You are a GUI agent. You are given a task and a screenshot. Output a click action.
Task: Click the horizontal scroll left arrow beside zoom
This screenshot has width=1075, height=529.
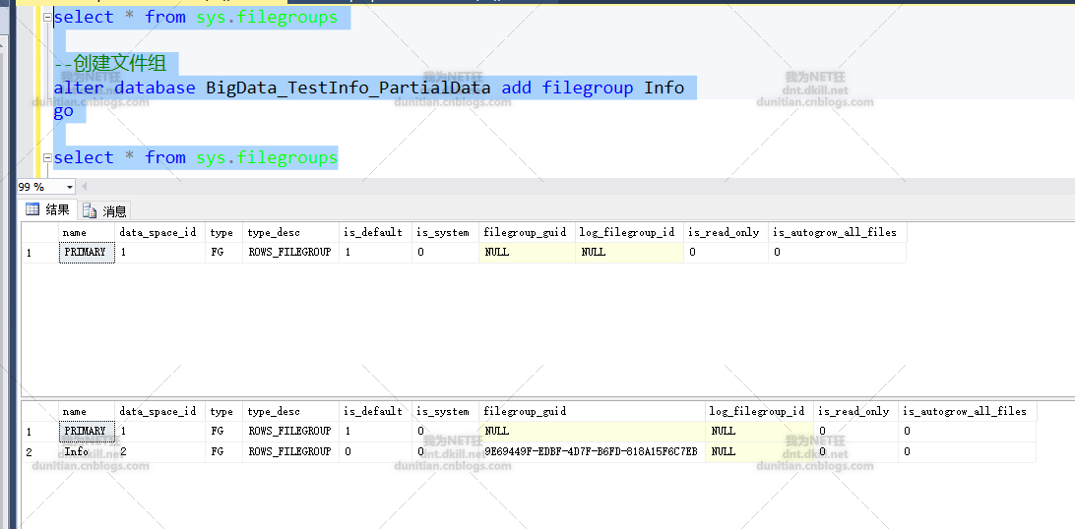pyautogui.click(x=85, y=186)
